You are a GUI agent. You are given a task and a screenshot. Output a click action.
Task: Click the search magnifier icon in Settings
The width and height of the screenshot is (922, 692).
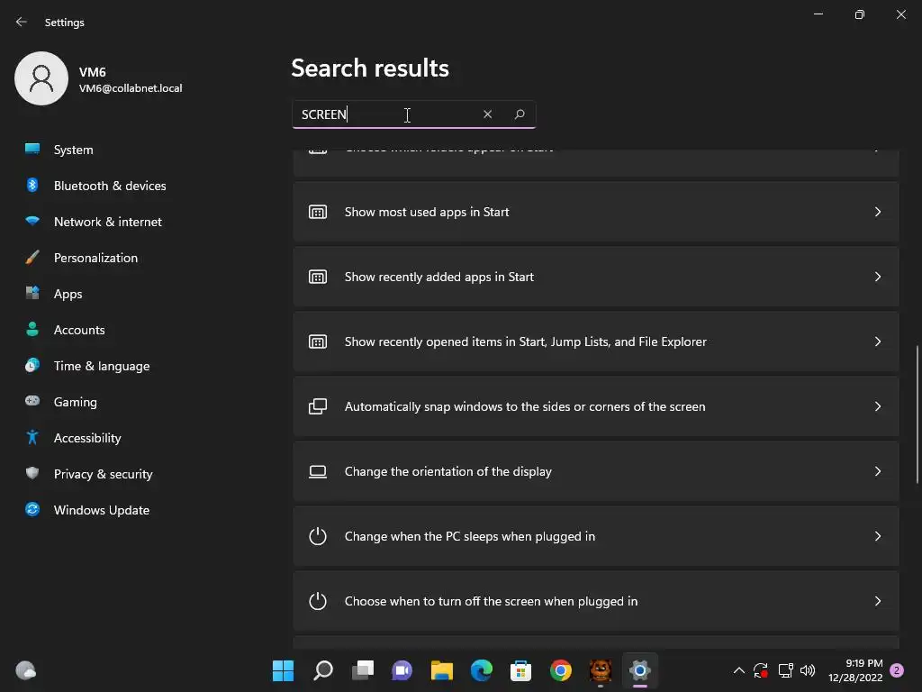[520, 114]
